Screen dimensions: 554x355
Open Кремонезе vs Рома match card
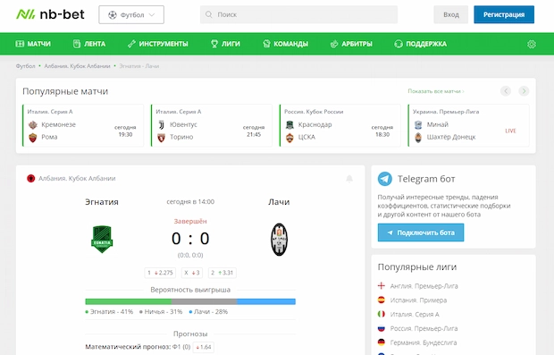[x=83, y=125]
